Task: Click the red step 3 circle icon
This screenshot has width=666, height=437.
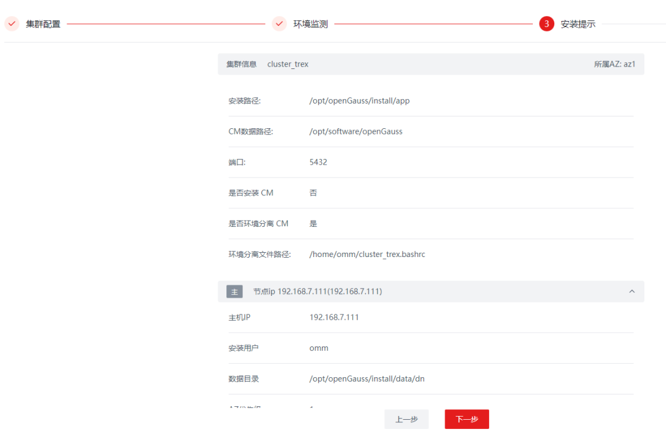Action: [x=546, y=24]
